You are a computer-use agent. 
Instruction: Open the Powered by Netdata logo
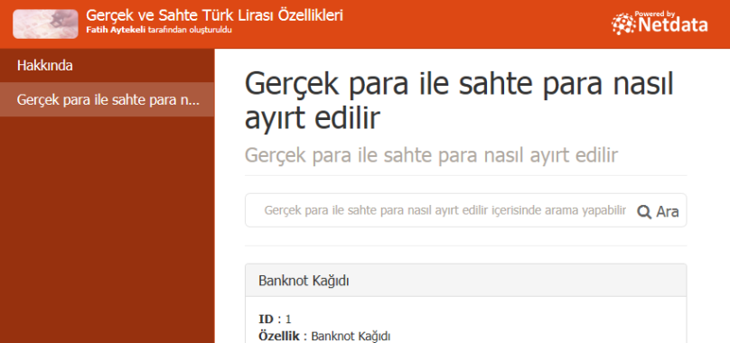pyautogui.click(x=660, y=23)
